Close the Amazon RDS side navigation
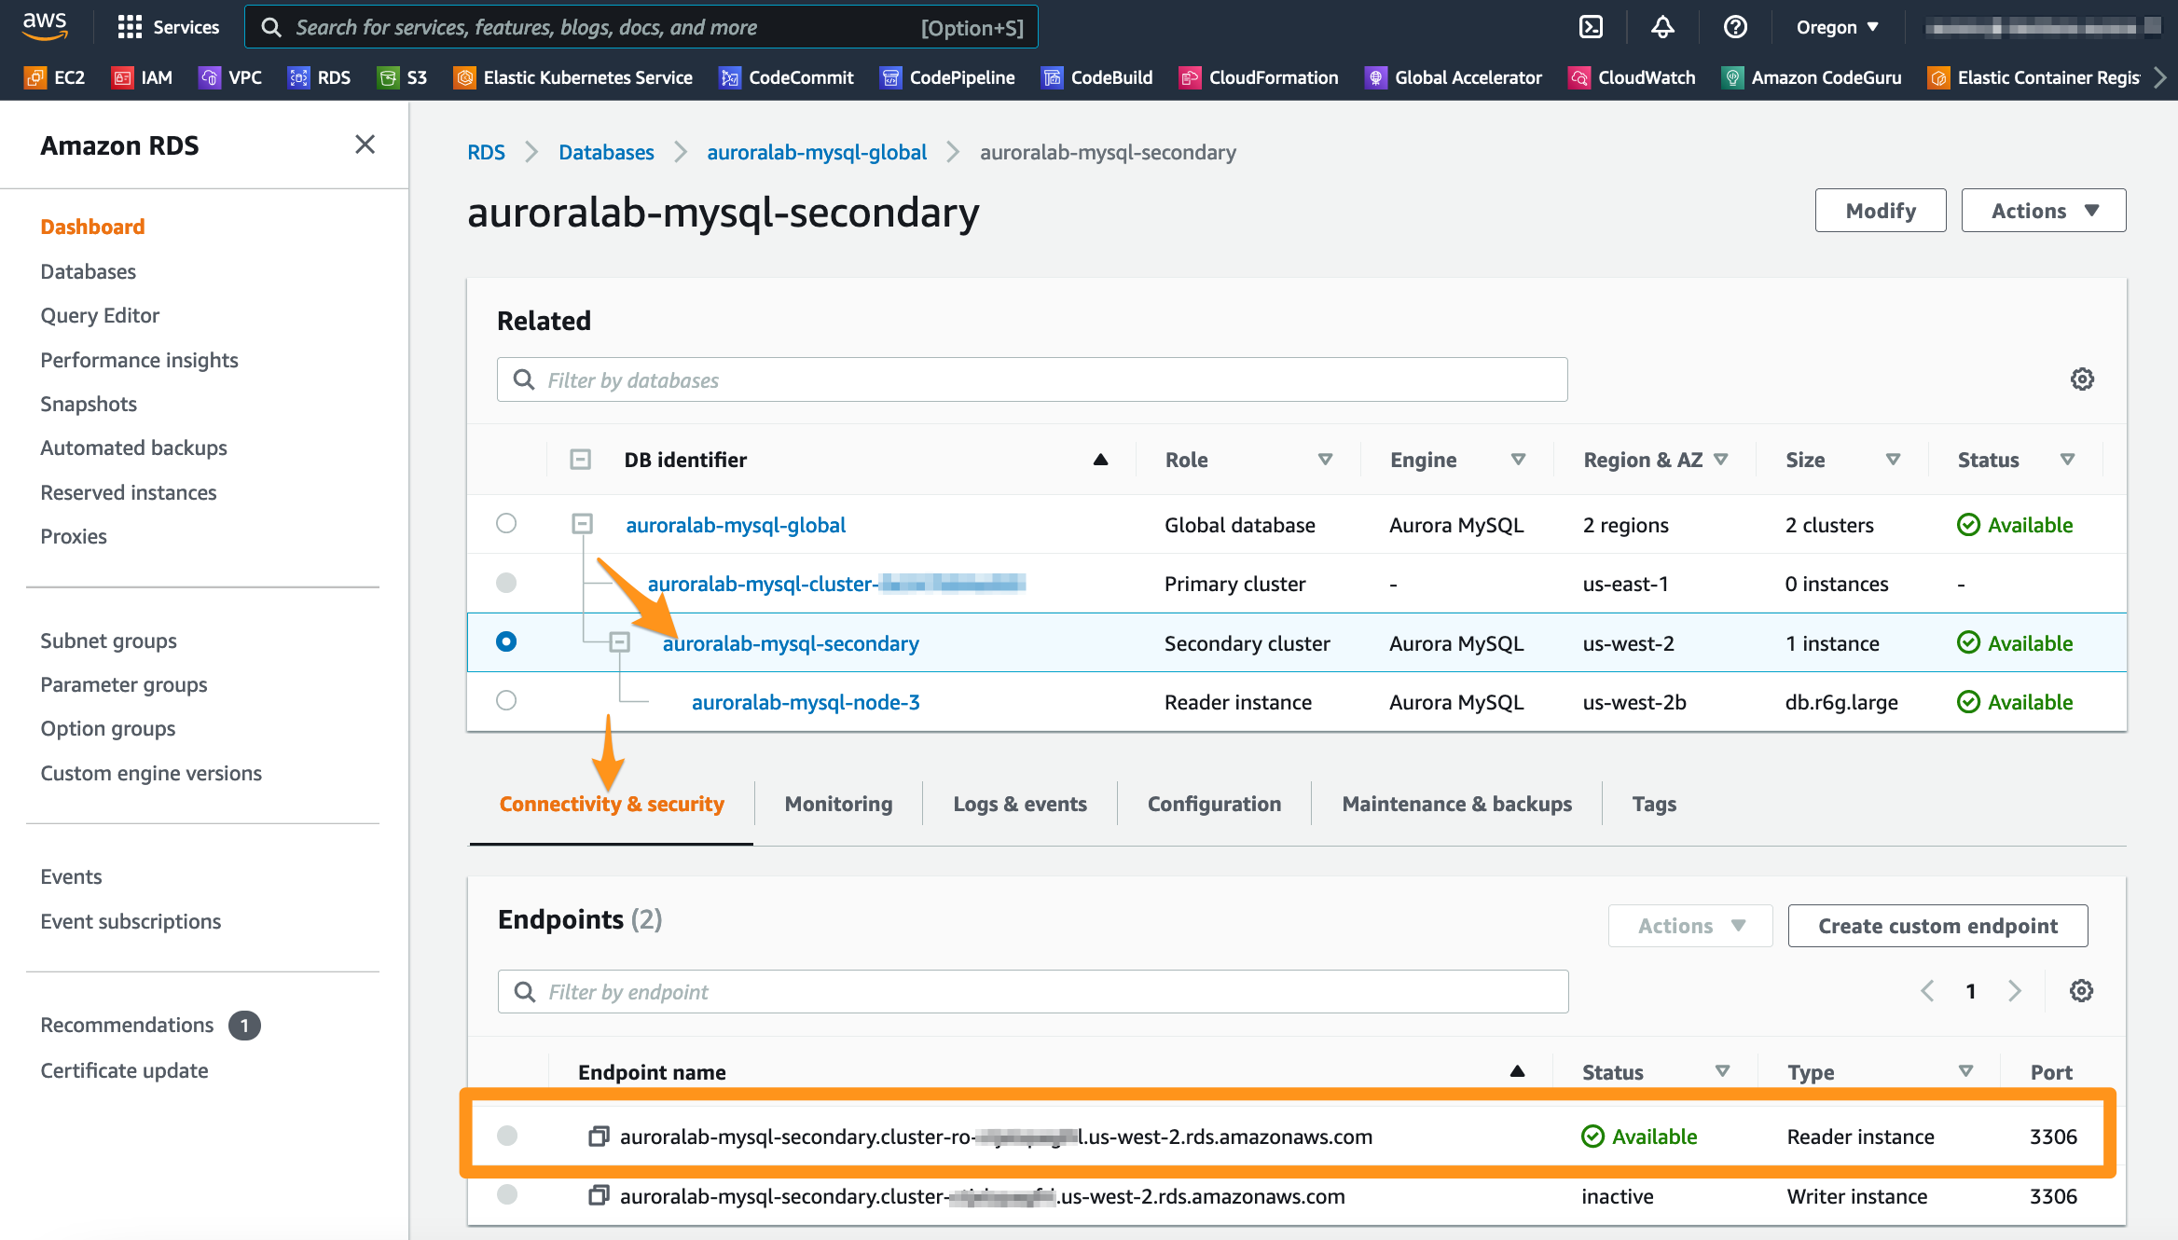This screenshot has height=1240, width=2178. coord(365,145)
